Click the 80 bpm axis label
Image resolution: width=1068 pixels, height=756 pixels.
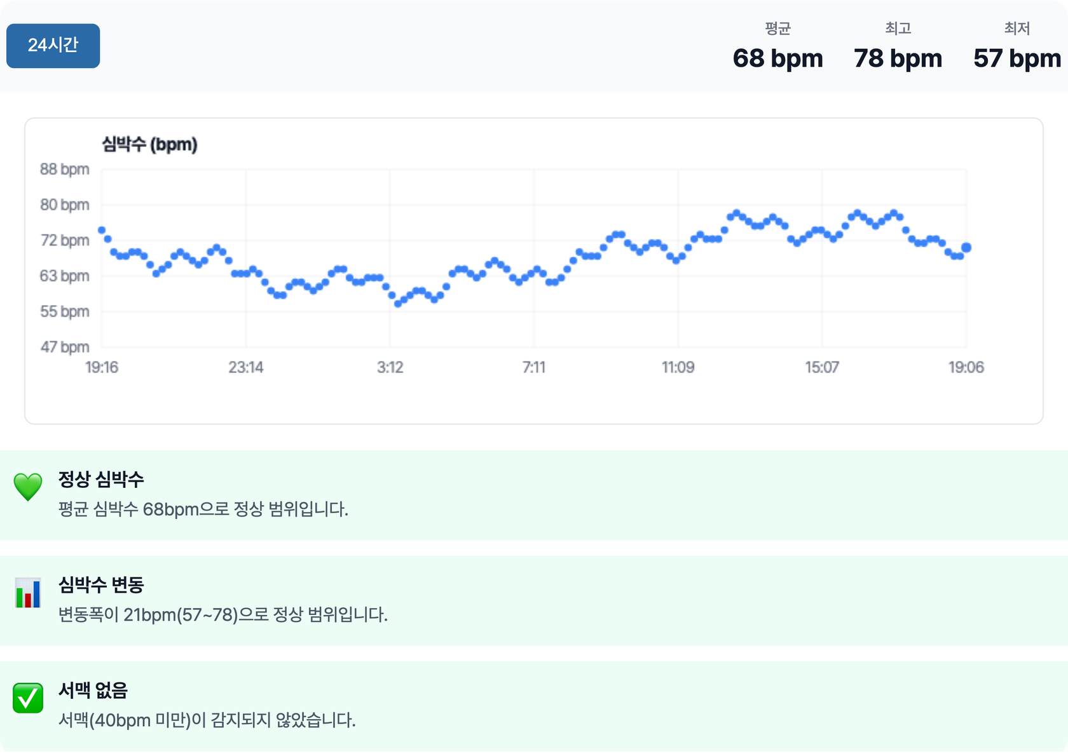[65, 205]
